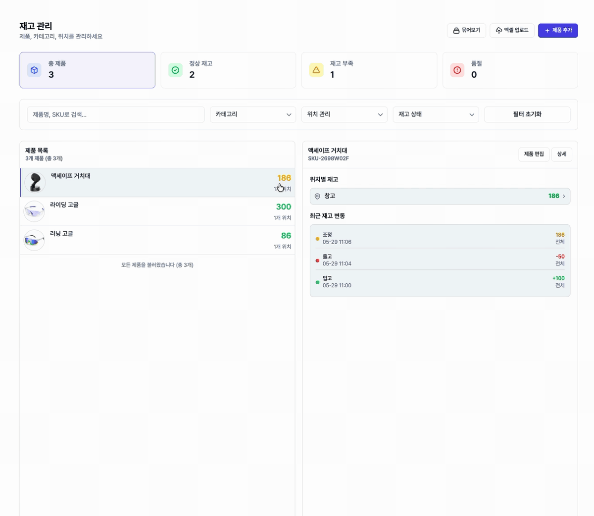Screen dimensions: 594x516
Task: Select the 정상 재고 summary card
Action: [x=228, y=70]
